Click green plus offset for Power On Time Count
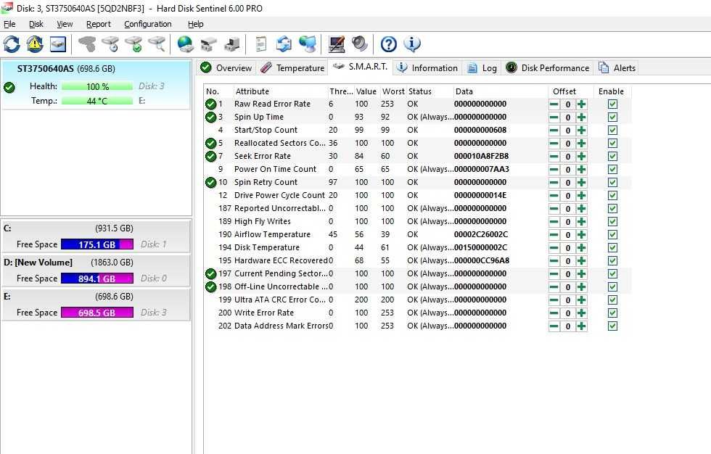 pyautogui.click(x=581, y=170)
